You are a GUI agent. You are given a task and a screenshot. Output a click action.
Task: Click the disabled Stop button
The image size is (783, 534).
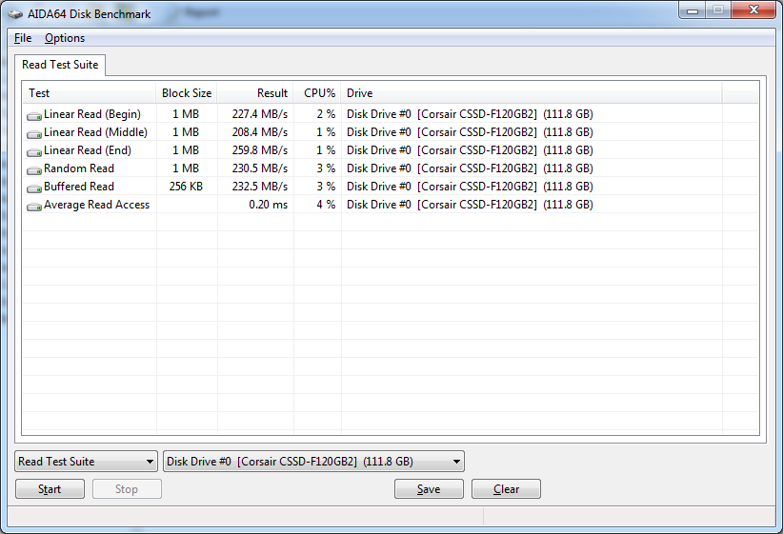[x=127, y=489]
